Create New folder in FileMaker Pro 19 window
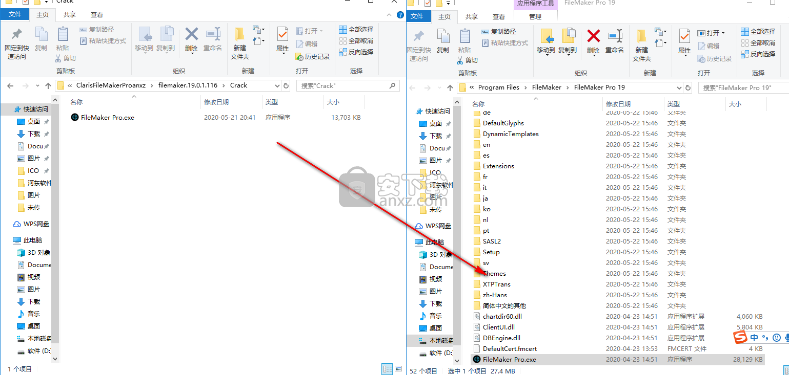 641,45
